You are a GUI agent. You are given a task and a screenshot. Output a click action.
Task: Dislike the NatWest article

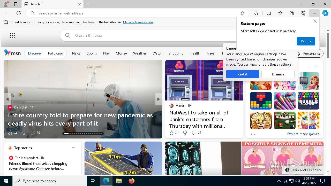185,133
